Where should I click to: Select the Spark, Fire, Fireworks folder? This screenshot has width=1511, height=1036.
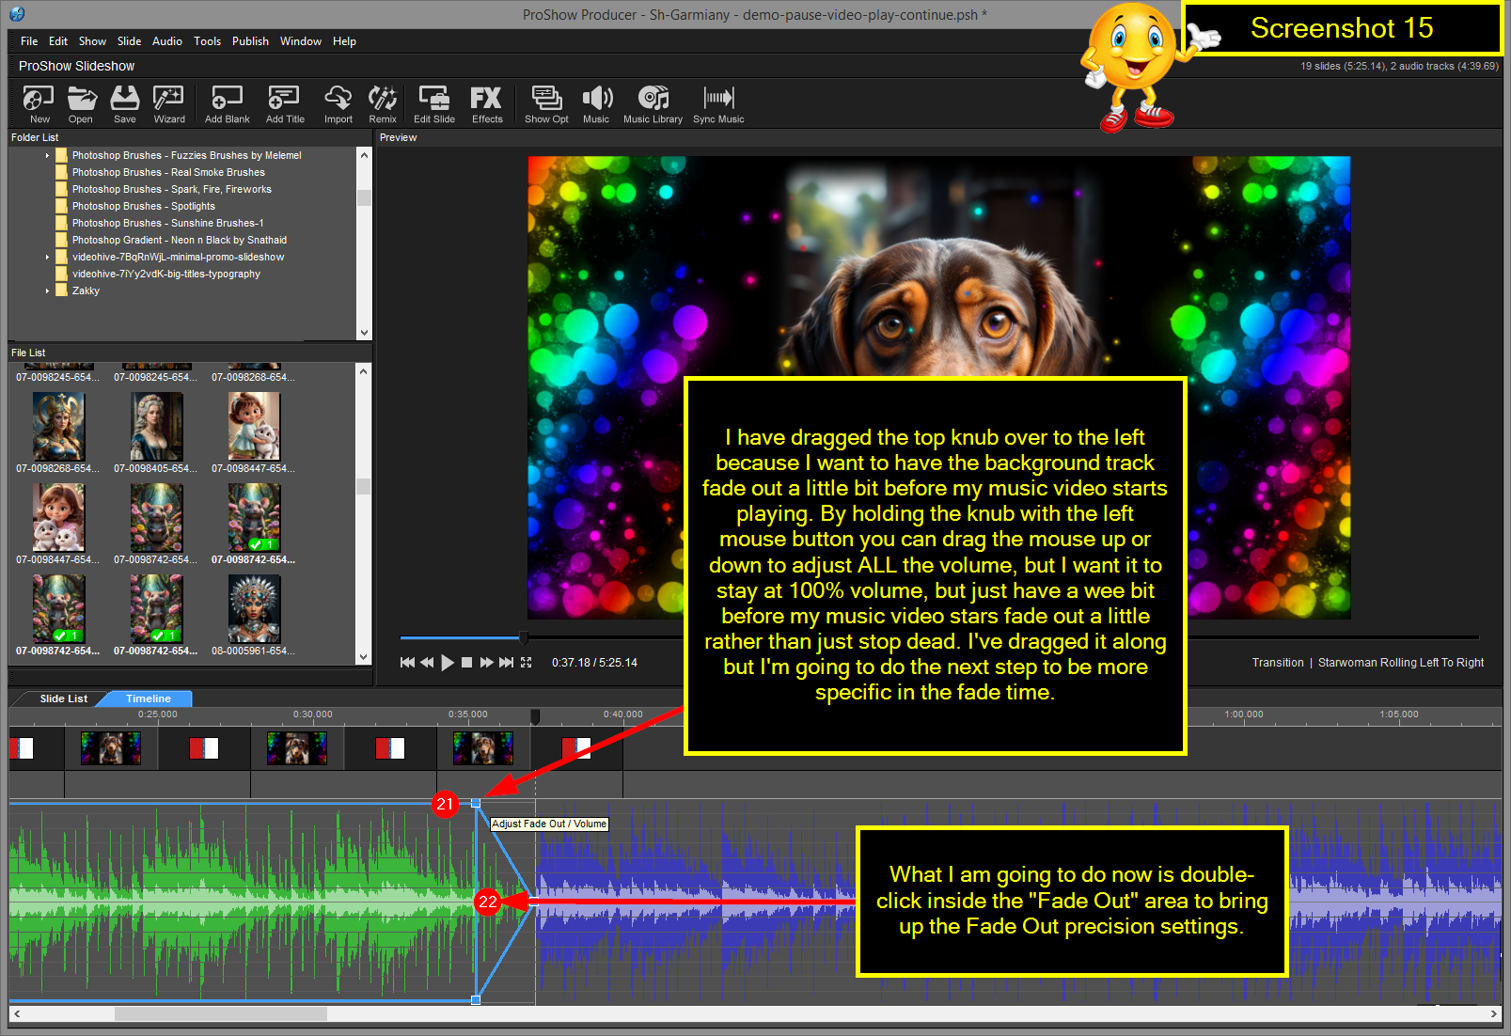(x=172, y=189)
